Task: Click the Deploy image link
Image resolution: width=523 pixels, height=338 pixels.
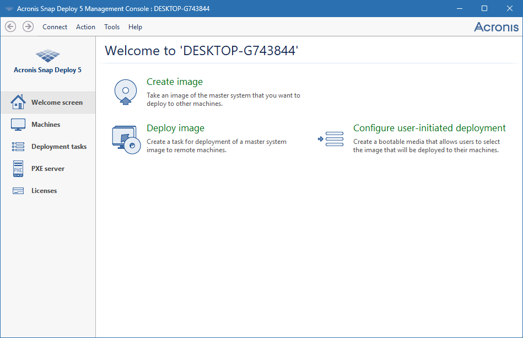Action: [x=175, y=128]
